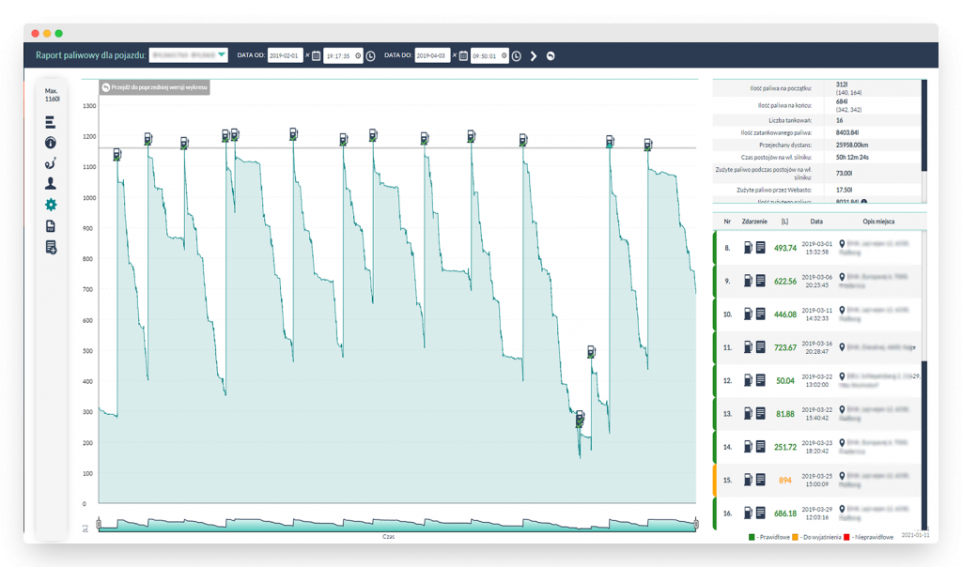Click the map pin in row 10
Viewport: 962px width, 567px height.
point(842,310)
